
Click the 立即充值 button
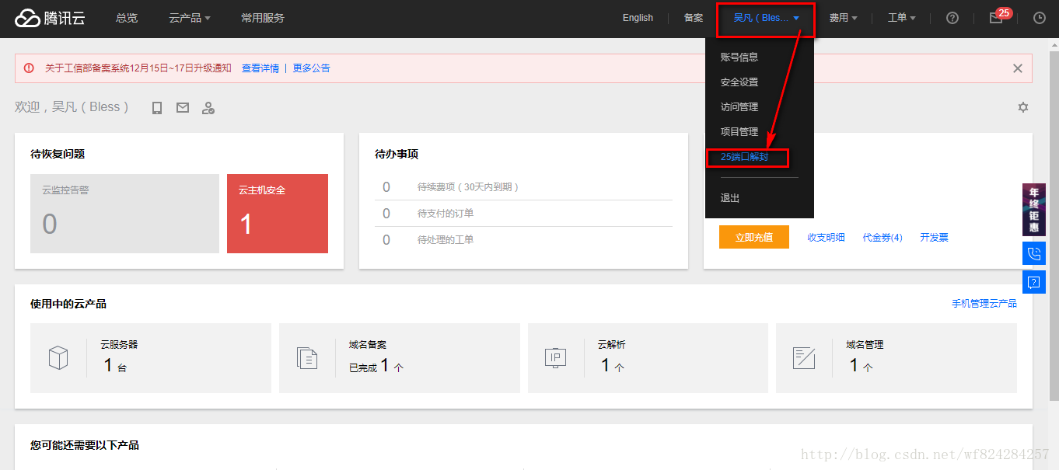point(754,237)
